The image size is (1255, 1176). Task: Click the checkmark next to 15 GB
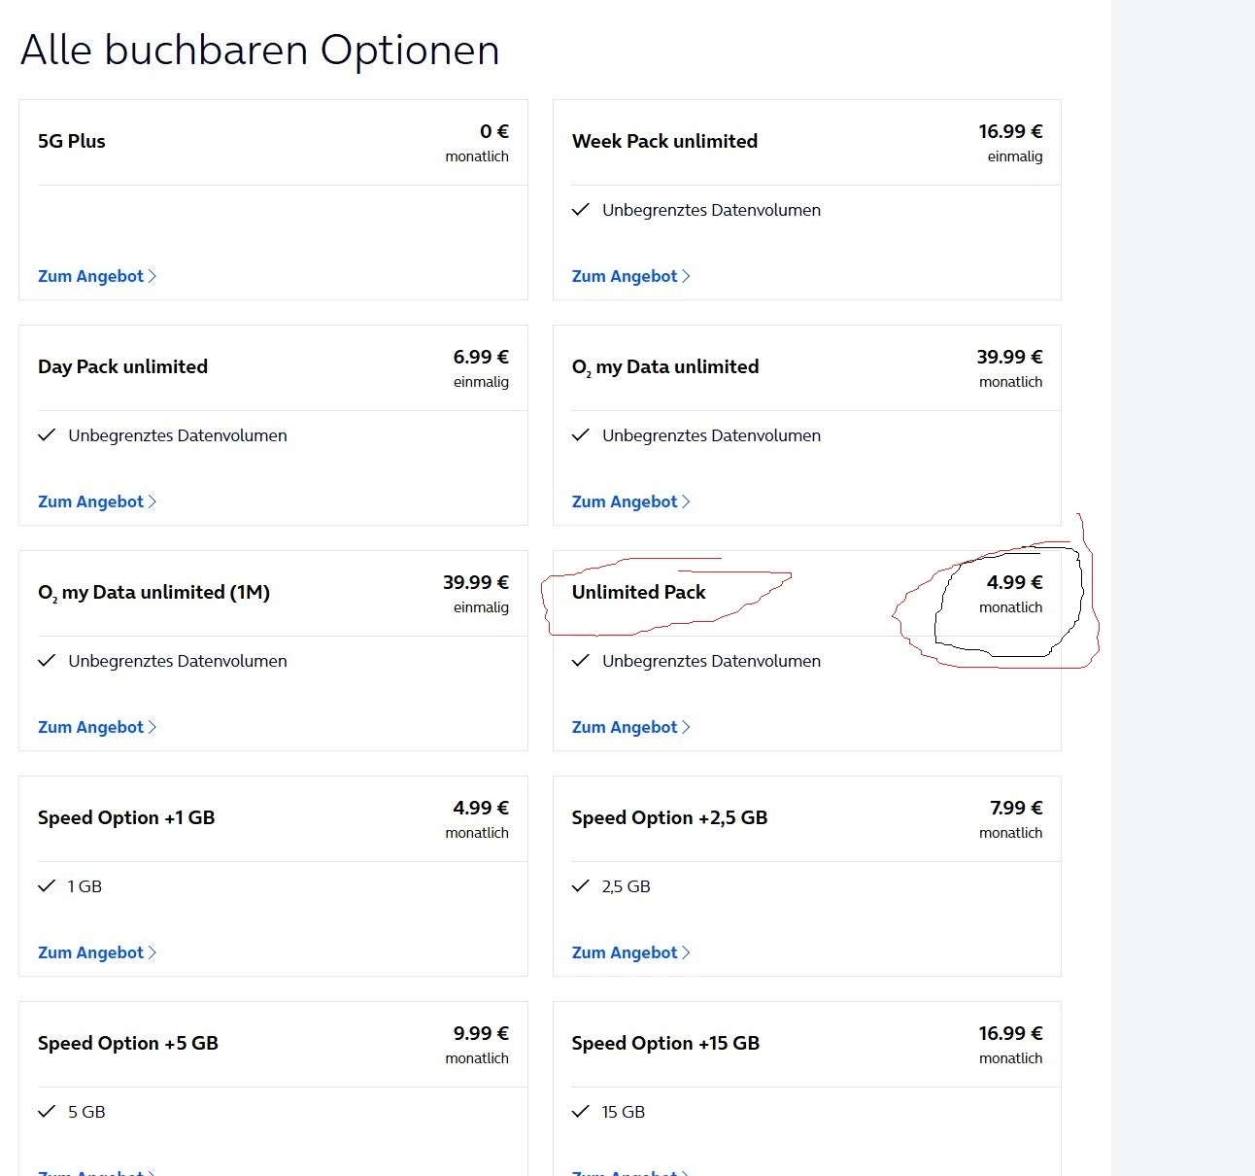pyautogui.click(x=581, y=1112)
